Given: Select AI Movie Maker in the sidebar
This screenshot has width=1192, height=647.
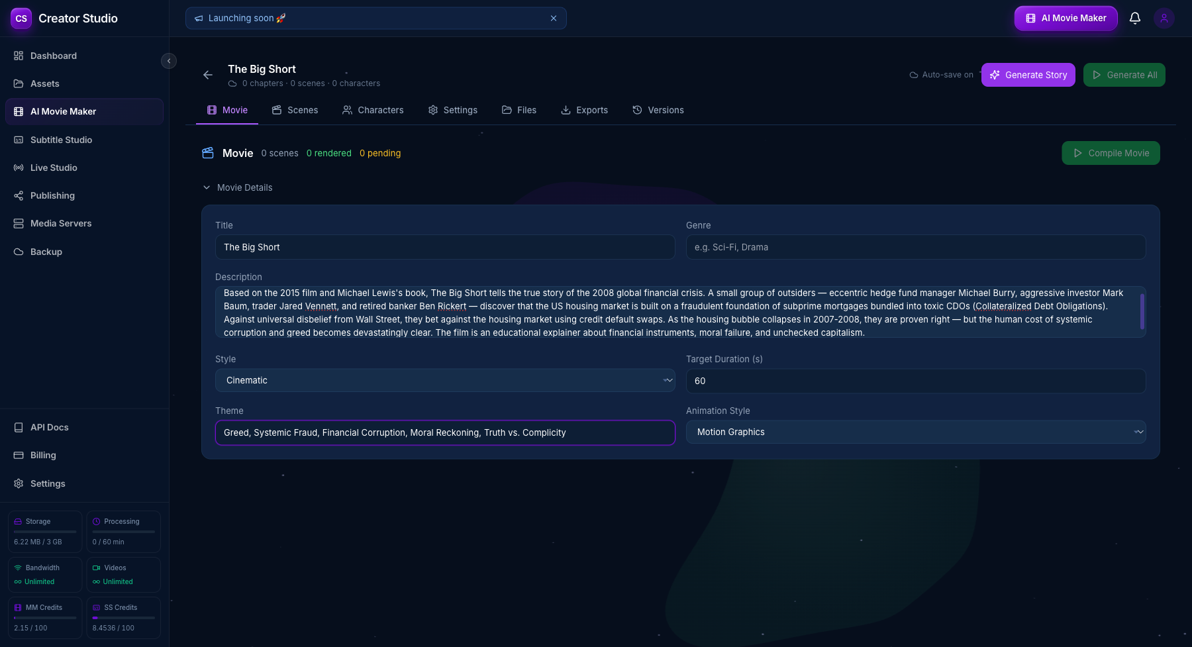Looking at the screenshot, I should tap(84, 111).
